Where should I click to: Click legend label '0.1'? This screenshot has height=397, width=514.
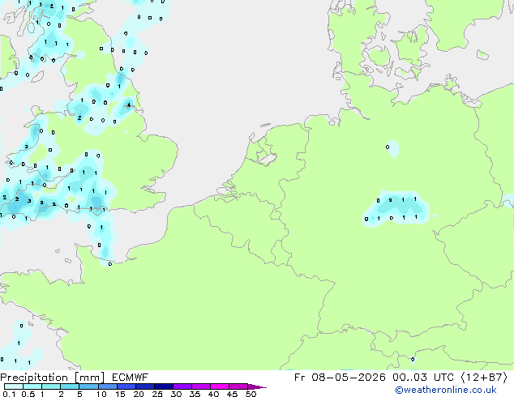tap(9, 394)
